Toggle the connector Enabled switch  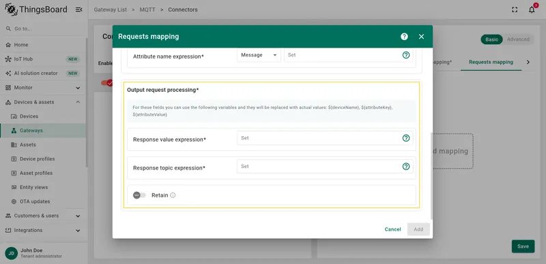click(107, 83)
